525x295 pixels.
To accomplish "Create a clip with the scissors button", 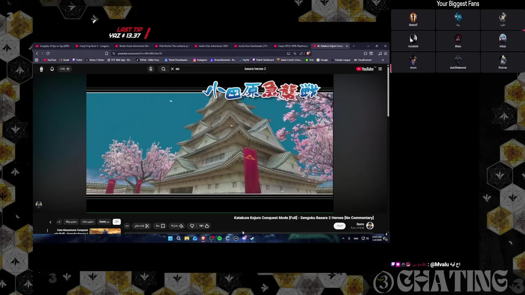I will coord(142,226).
